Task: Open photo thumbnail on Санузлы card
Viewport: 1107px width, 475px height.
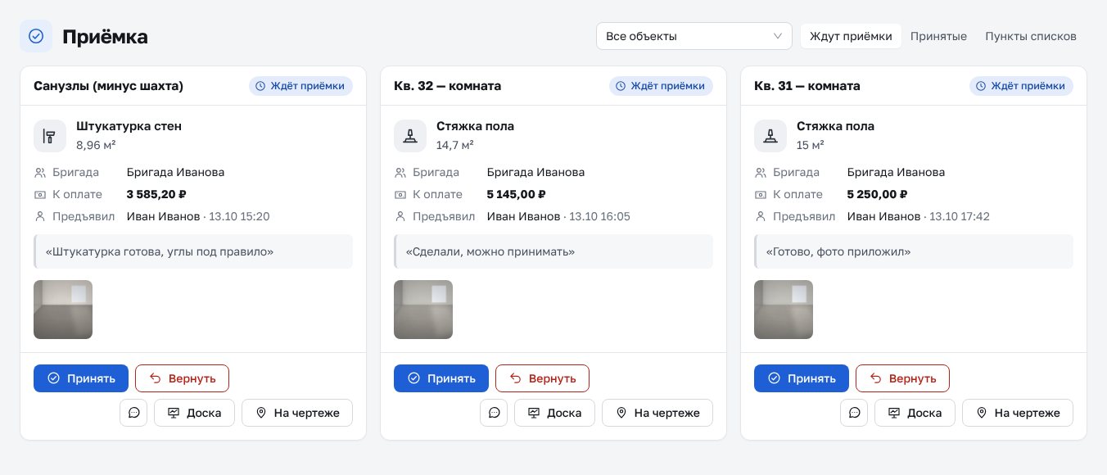Action: coord(63,310)
